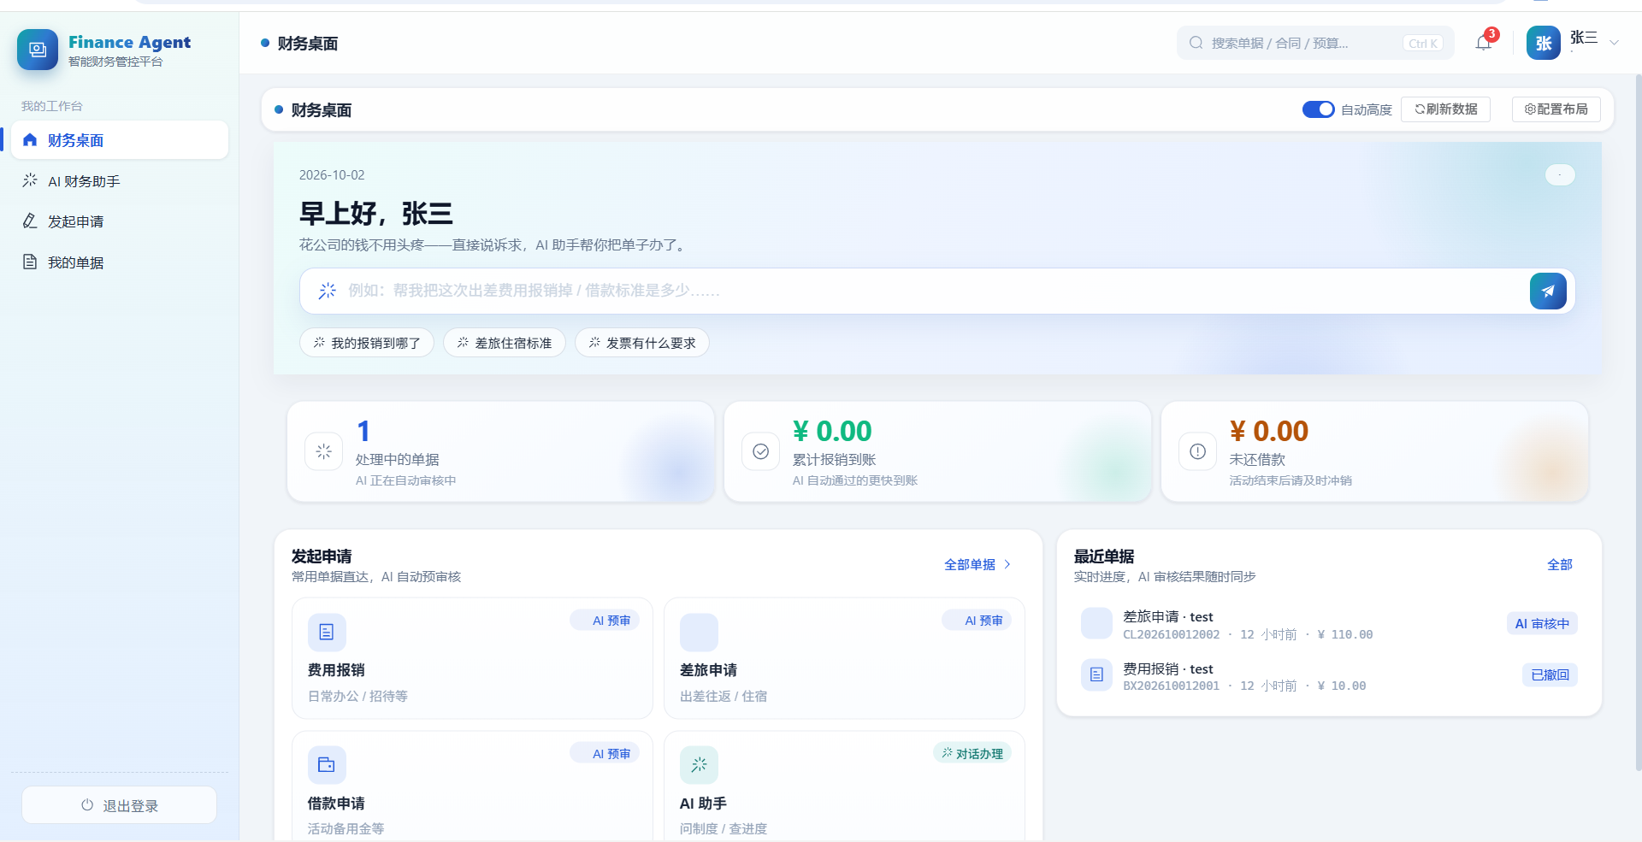The height and width of the screenshot is (842, 1642).
Task: Select the 差旅住宿标准 suggestion chip
Action: tap(505, 343)
